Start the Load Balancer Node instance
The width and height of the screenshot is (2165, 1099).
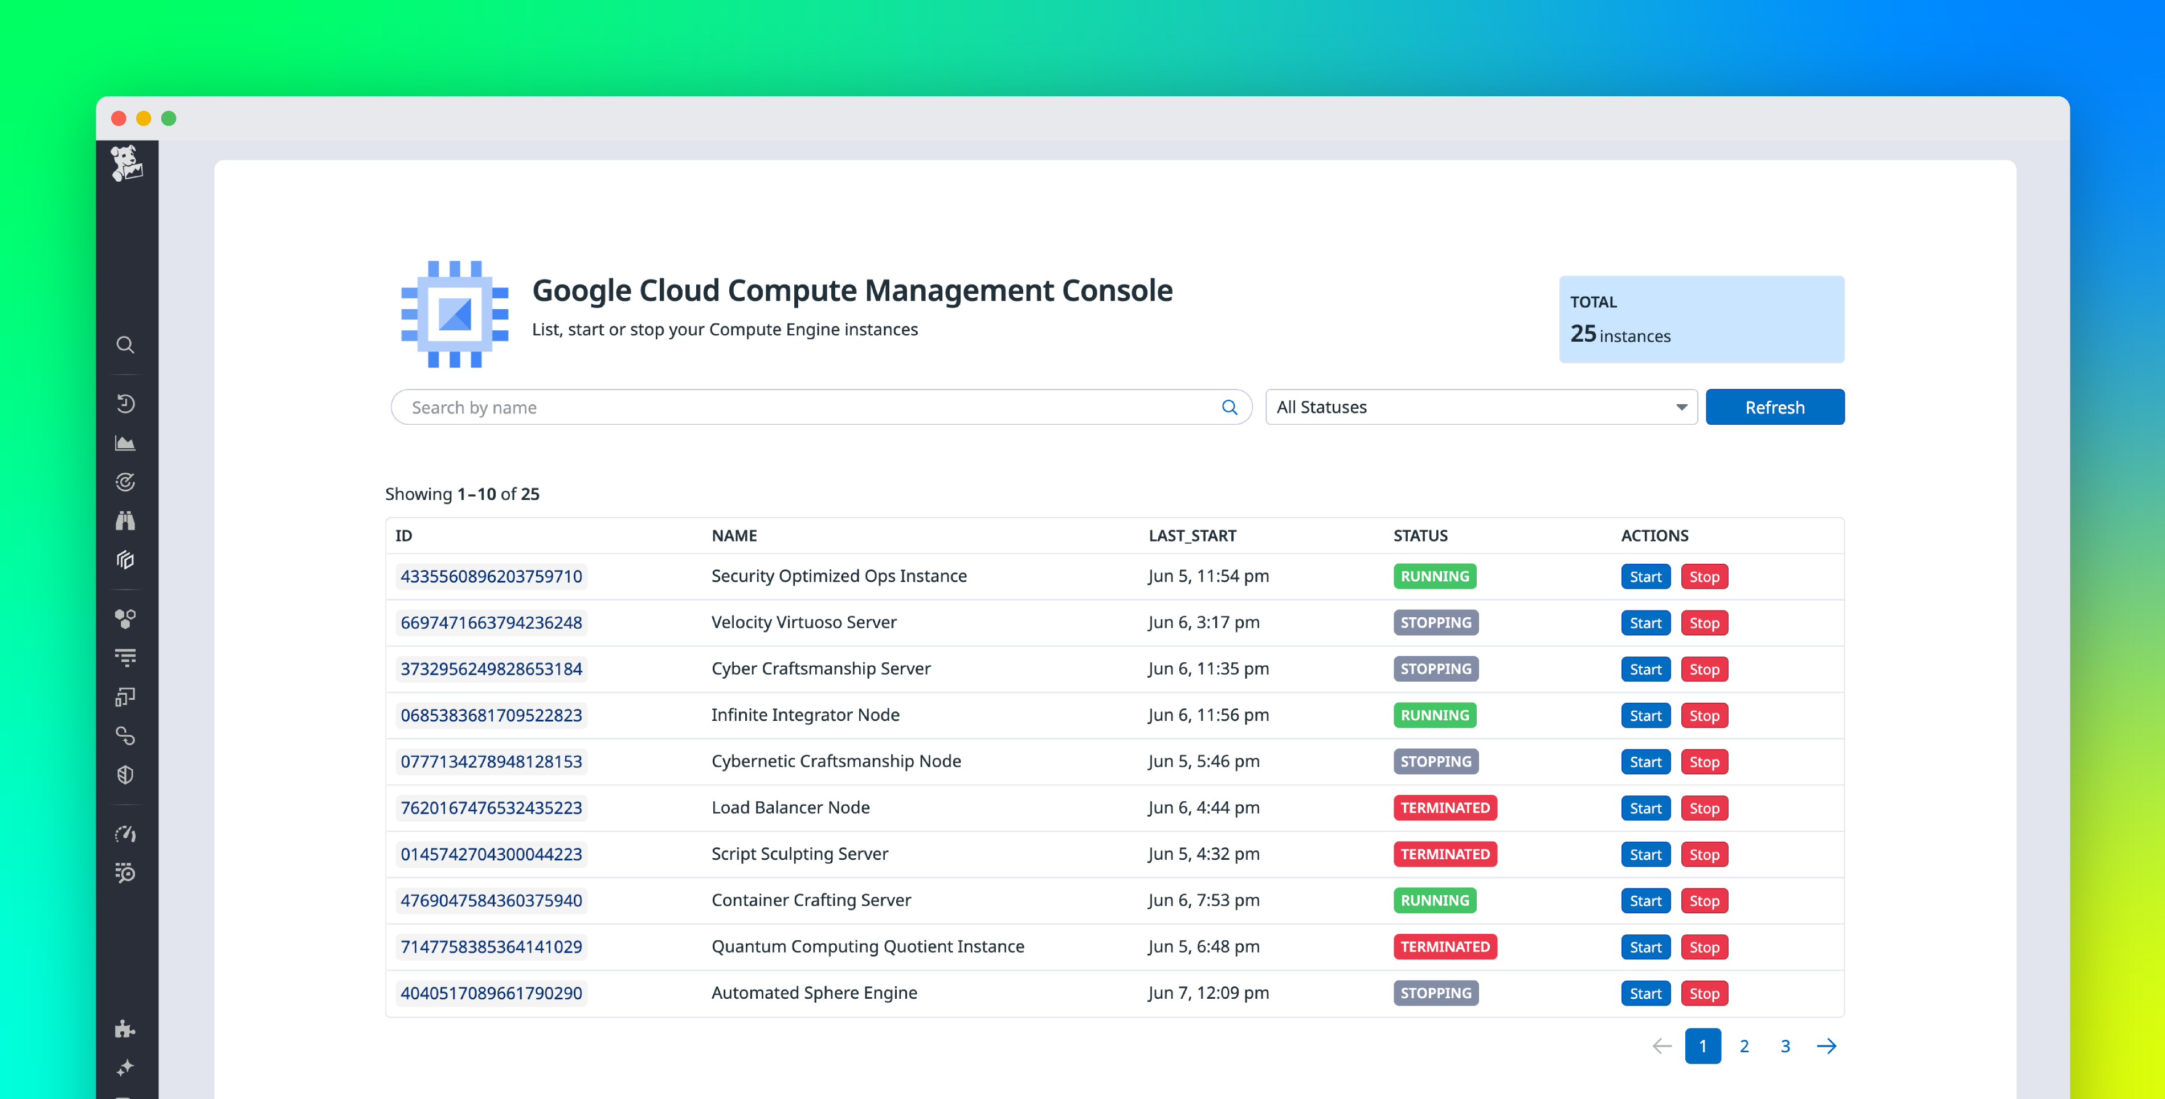[1645, 807]
